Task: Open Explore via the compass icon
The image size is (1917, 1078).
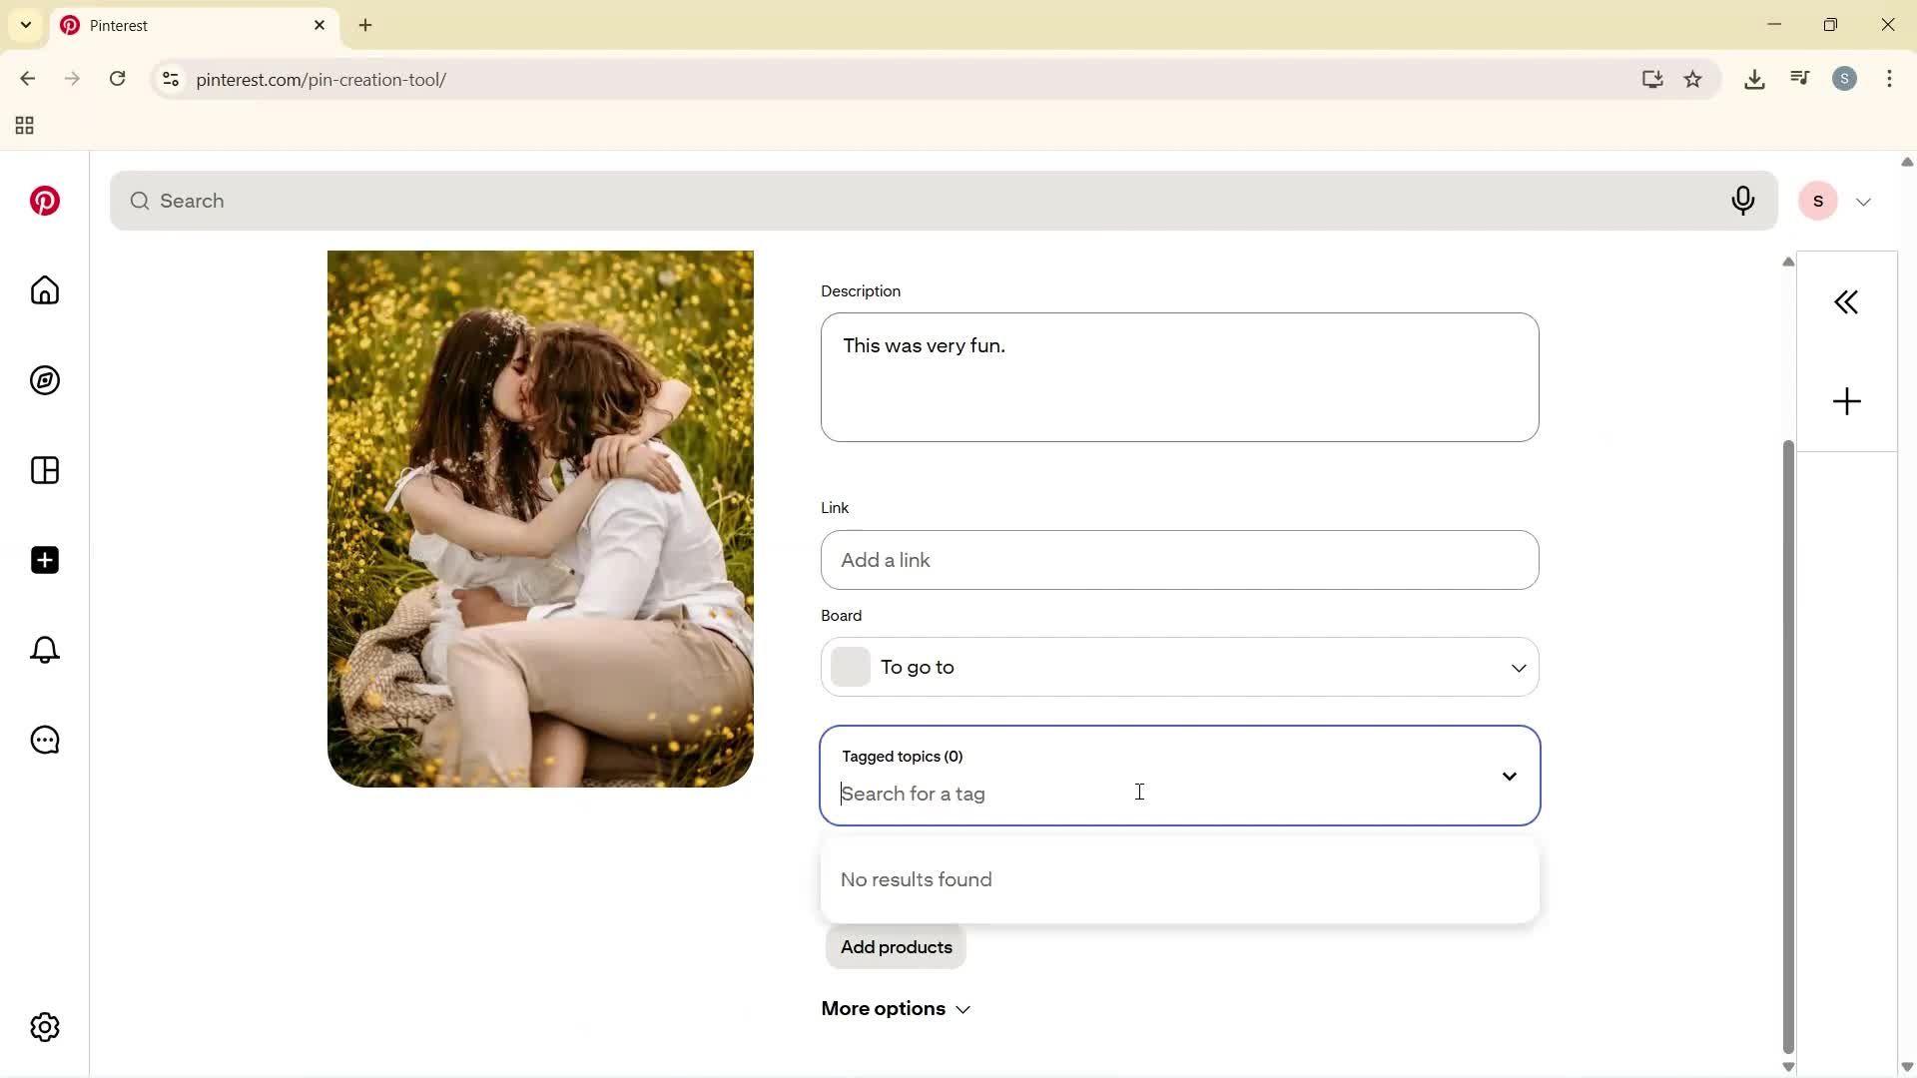Action: point(44,380)
